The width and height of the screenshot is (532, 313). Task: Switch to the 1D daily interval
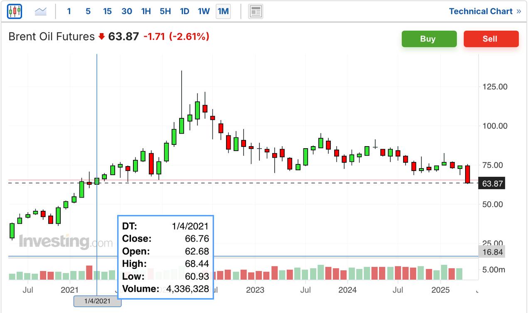pyautogui.click(x=185, y=11)
